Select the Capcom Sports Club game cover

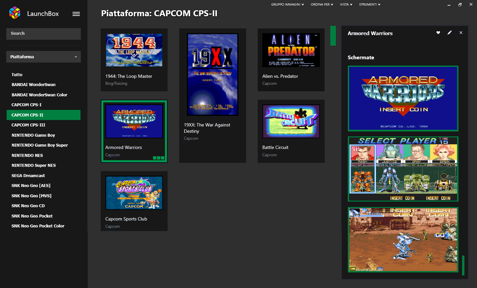[134, 193]
